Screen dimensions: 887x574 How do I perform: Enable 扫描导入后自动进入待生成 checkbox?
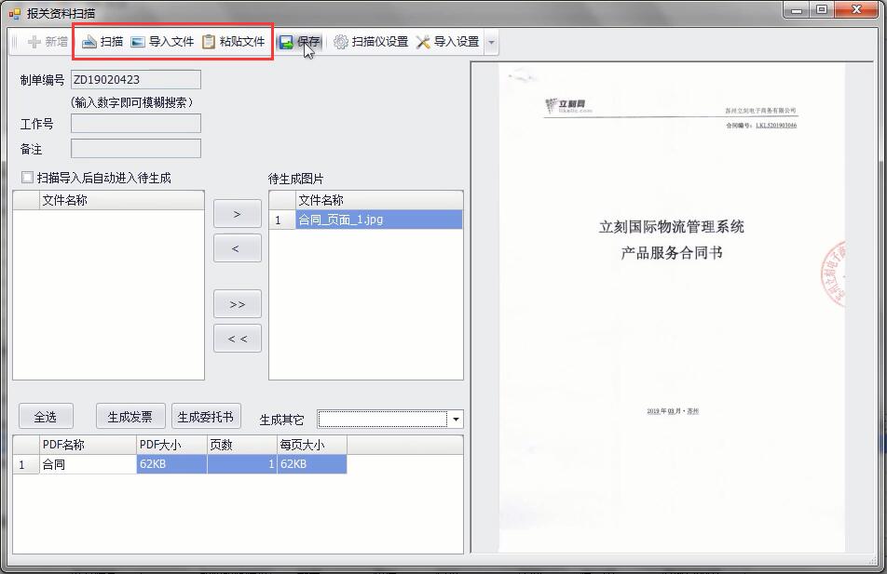[x=28, y=177]
